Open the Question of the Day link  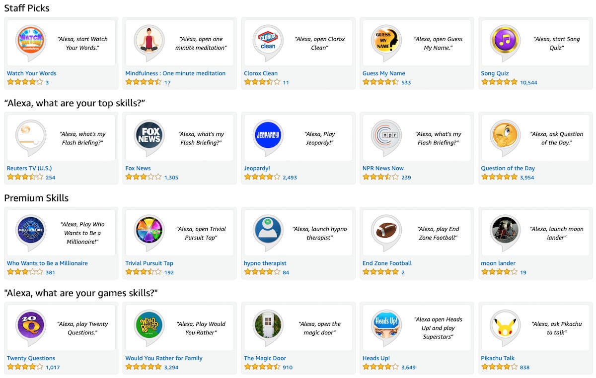(x=508, y=168)
